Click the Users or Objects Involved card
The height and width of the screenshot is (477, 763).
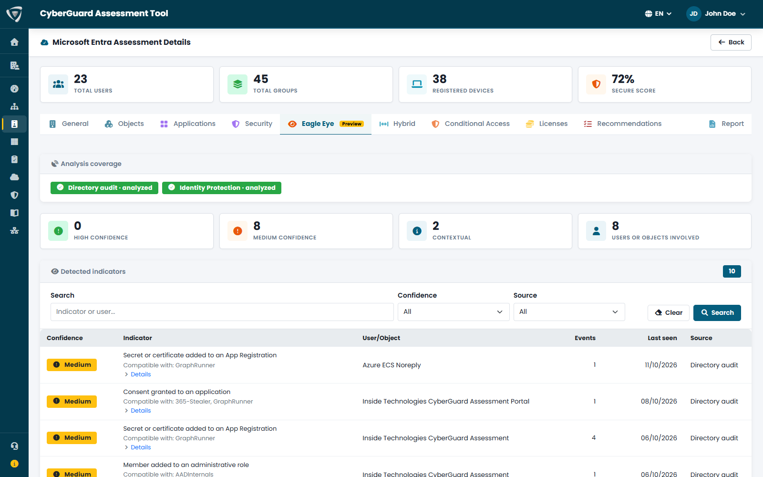[665, 231]
